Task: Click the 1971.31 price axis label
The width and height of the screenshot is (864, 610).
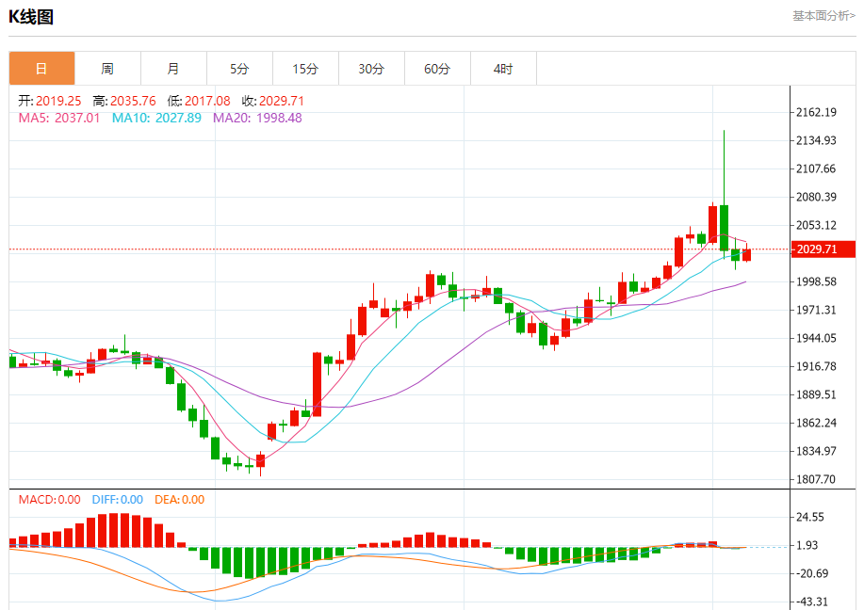Action: [816, 310]
